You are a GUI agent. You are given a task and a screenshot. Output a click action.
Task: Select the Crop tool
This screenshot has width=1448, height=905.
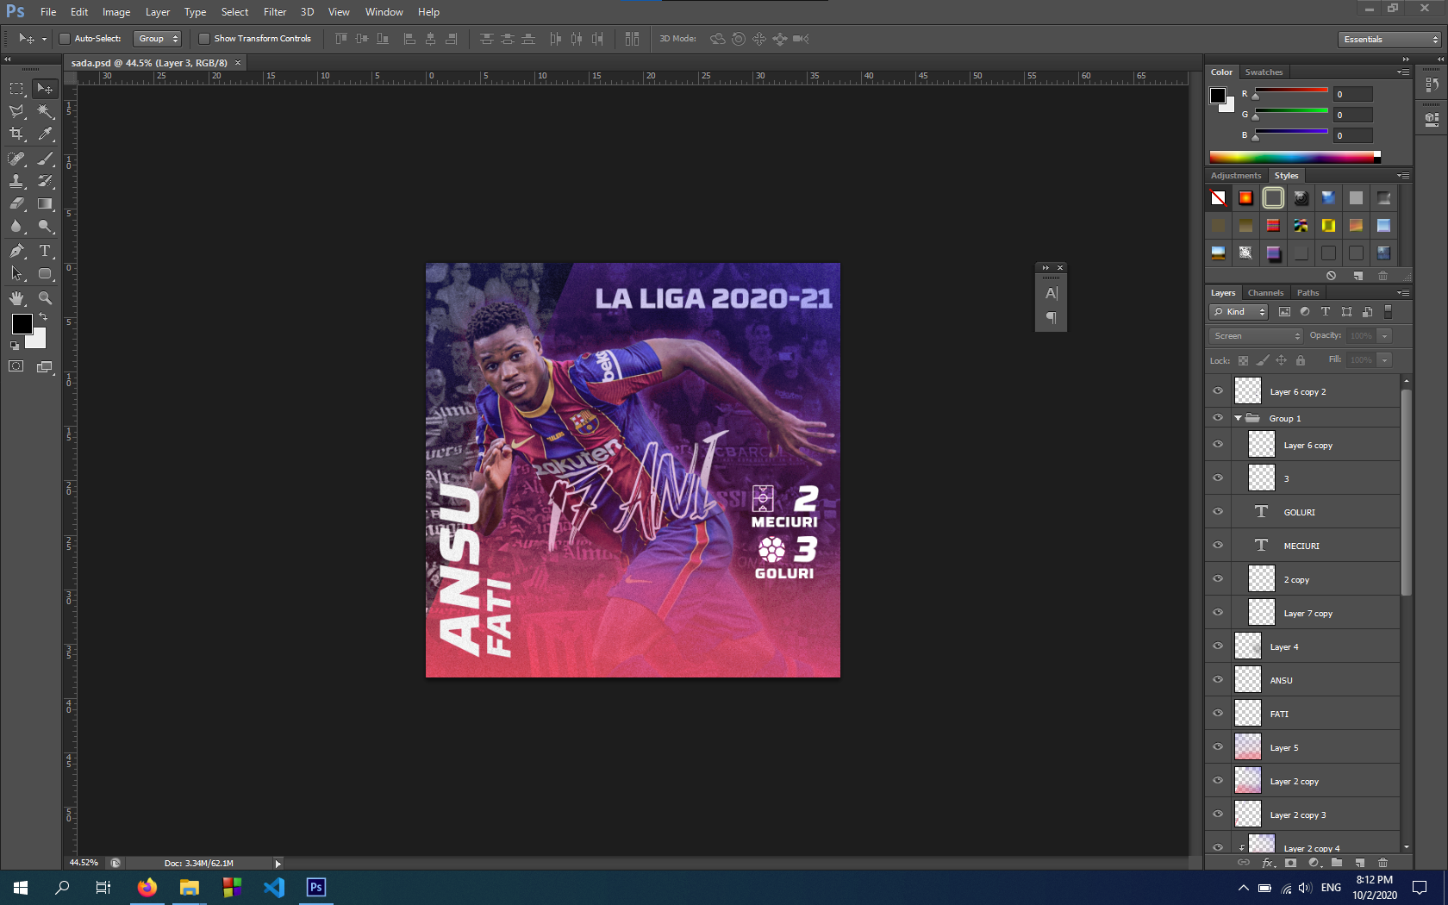coord(16,134)
